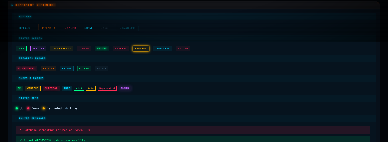Collapse the Component Reference triangle icon
This screenshot has height=142, width=388.
tap(12, 5)
